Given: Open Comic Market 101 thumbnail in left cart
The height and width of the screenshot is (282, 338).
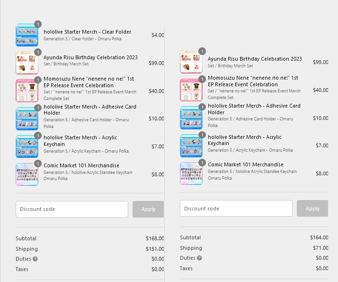Looking at the screenshot, I should [x=27, y=174].
